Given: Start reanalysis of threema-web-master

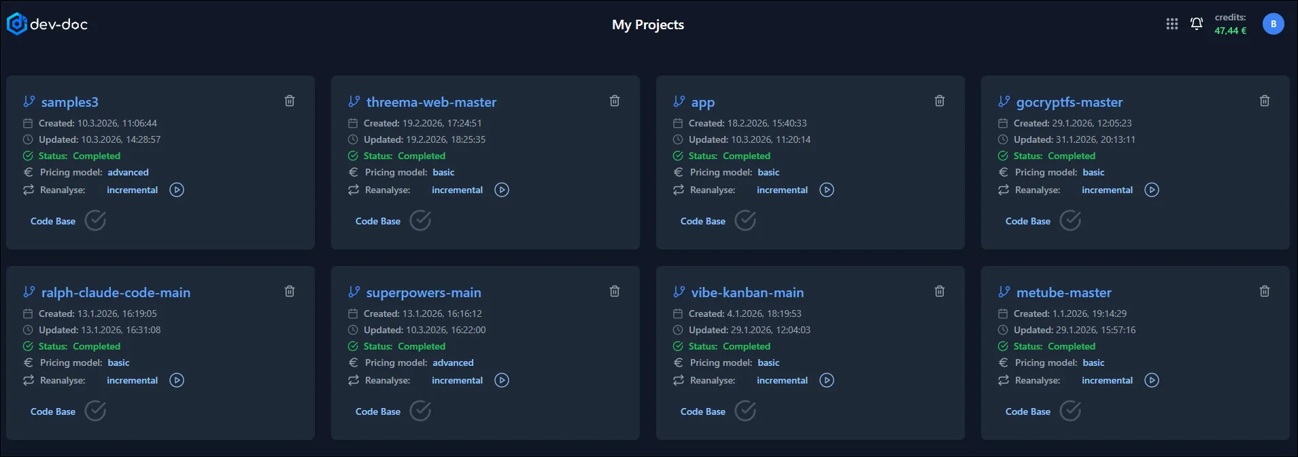Looking at the screenshot, I should pyautogui.click(x=502, y=190).
